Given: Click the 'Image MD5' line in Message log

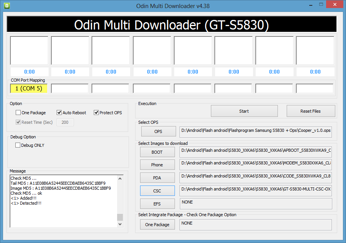Looking at the screenshot, I should pos(61,188).
